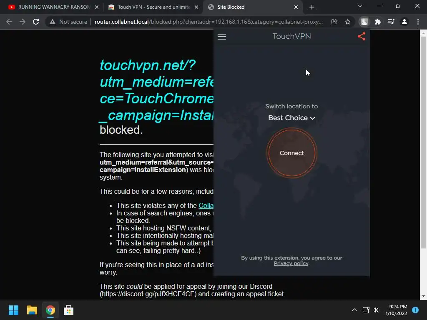Click the "Switch location to" label
The height and width of the screenshot is (320, 427).
click(291, 106)
